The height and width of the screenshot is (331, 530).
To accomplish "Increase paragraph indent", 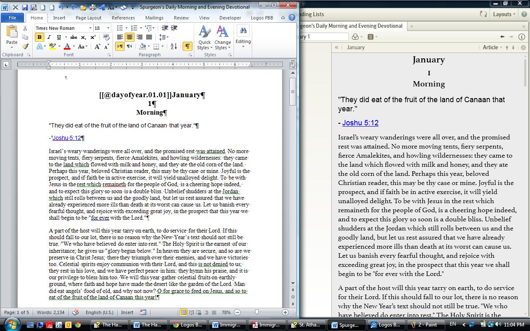I will coord(174,28).
